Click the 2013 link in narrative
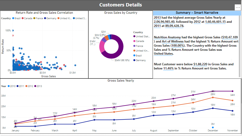 pos(157,18)
